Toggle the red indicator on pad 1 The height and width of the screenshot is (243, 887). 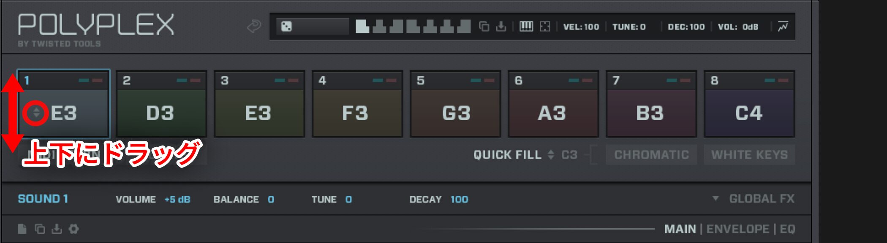click(x=97, y=80)
